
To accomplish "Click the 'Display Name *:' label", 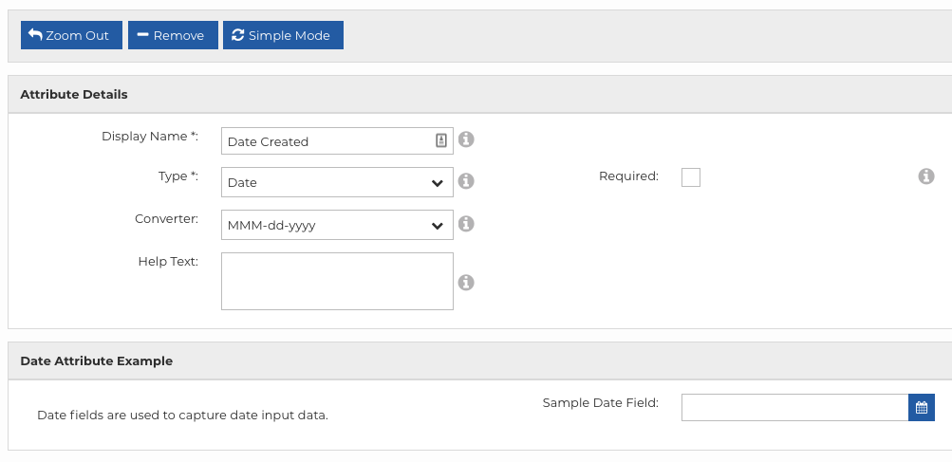I will click(x=150, y=137).
